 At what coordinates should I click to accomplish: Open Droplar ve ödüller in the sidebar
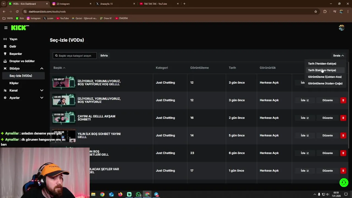click(22, 61)
